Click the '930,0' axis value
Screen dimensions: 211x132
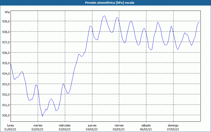6,115
